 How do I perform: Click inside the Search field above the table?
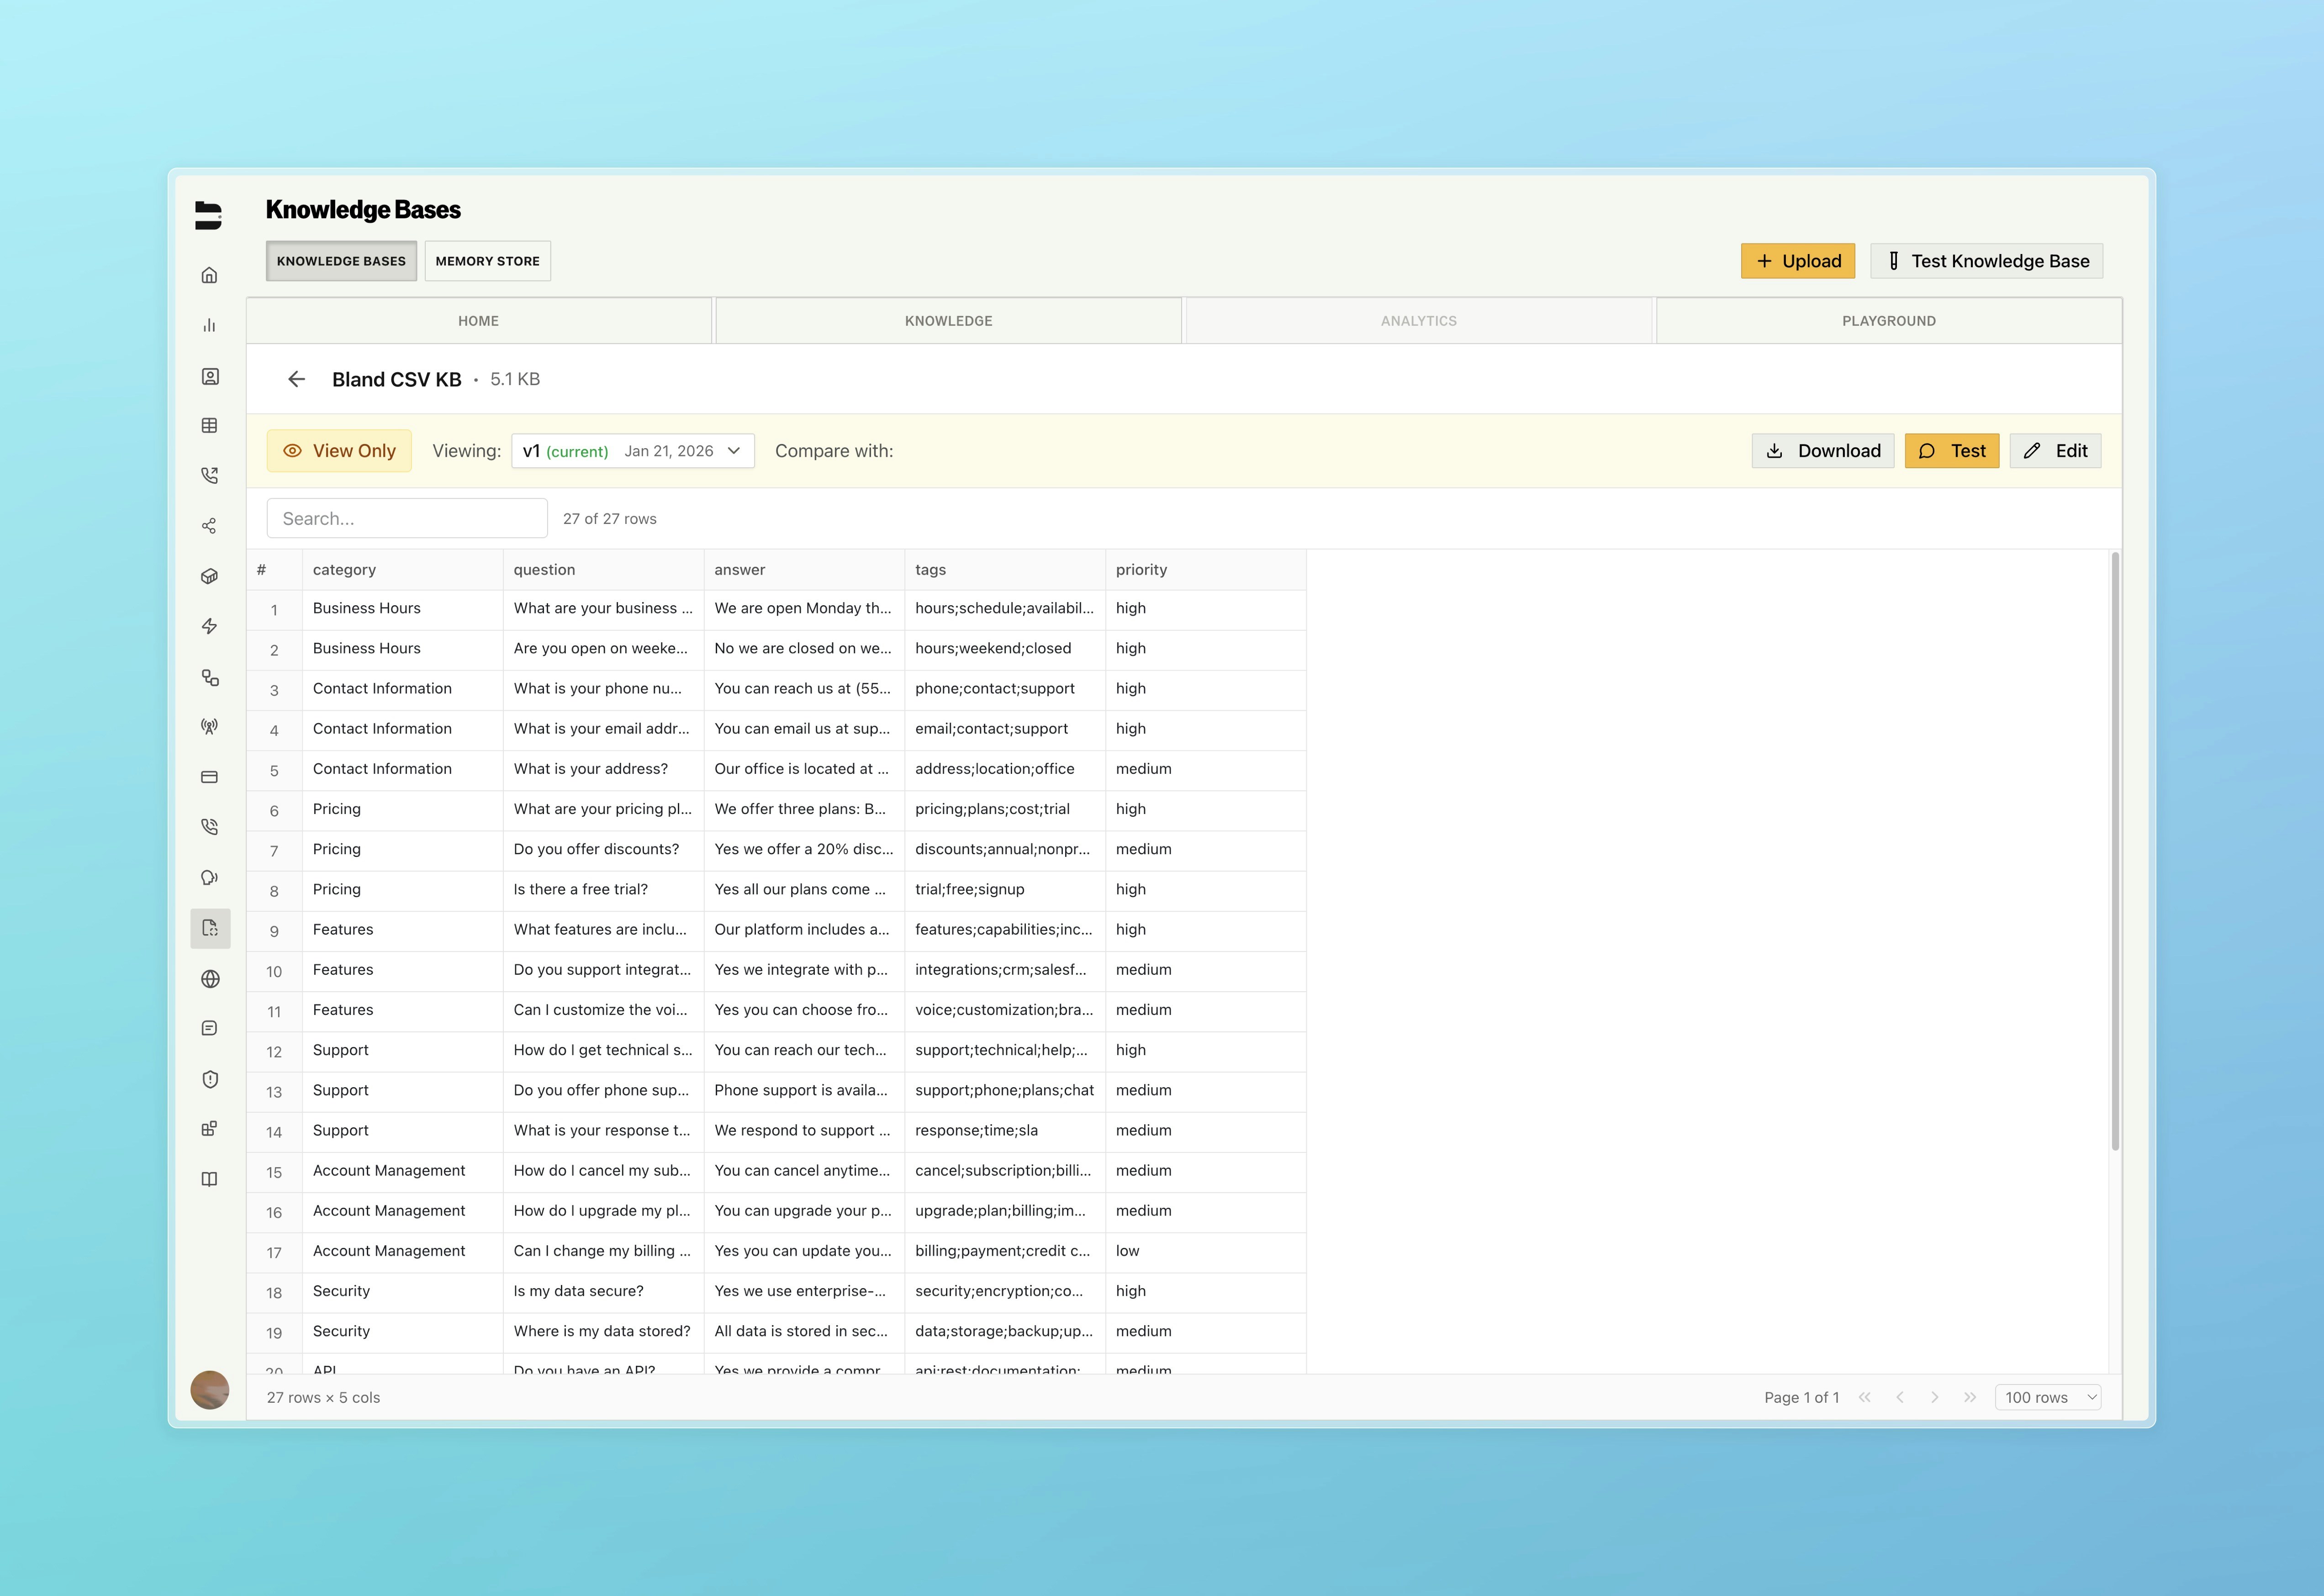(406, 517)
